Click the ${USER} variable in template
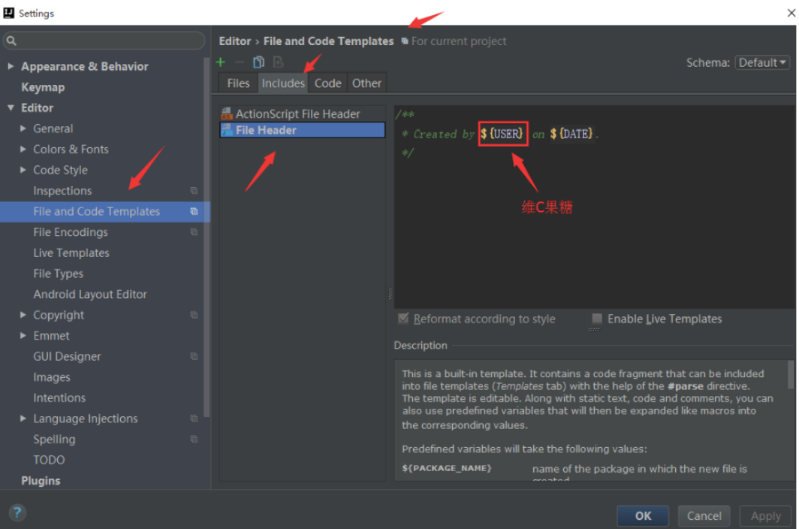Viewport: 799px width, 529px height. [502, 135]
